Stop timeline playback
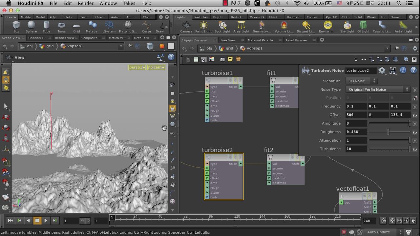The width and height of the screenshot is (420, 236). [x=37, y=221]
